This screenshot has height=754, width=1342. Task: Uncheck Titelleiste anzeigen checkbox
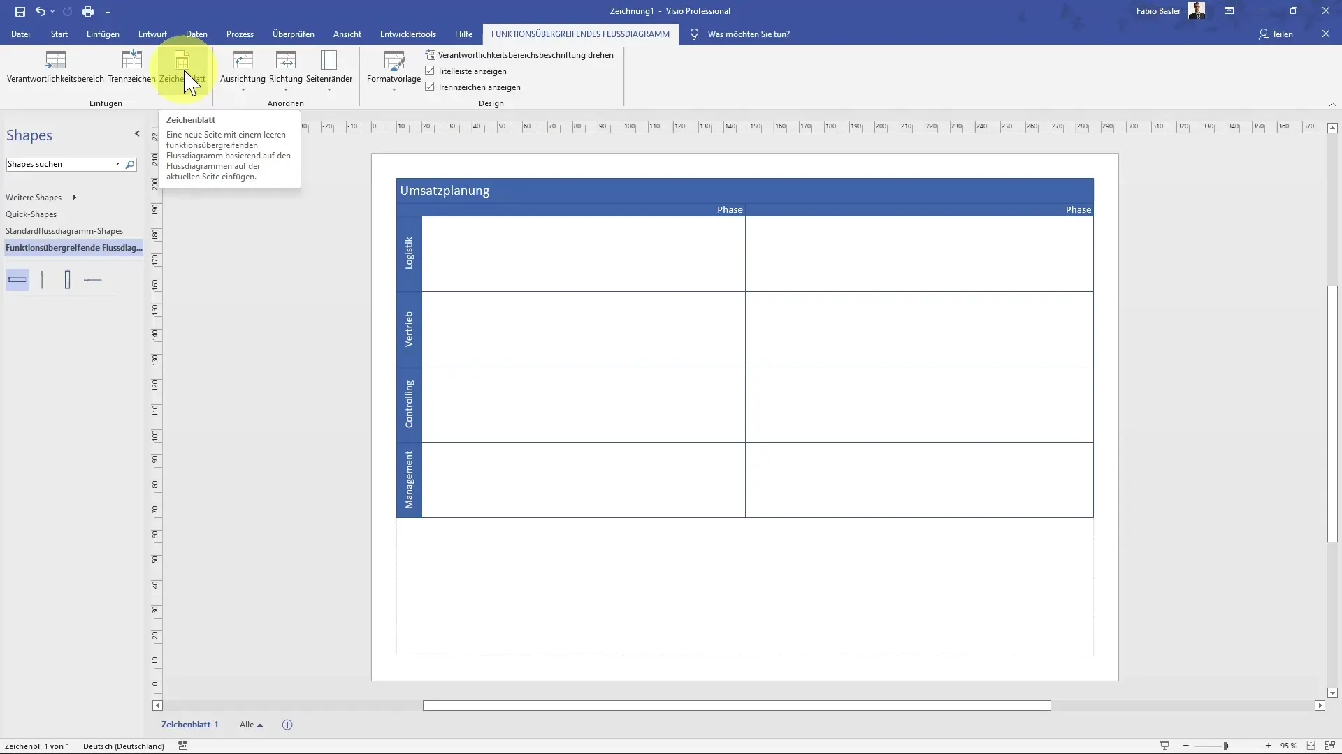[430, 71]
